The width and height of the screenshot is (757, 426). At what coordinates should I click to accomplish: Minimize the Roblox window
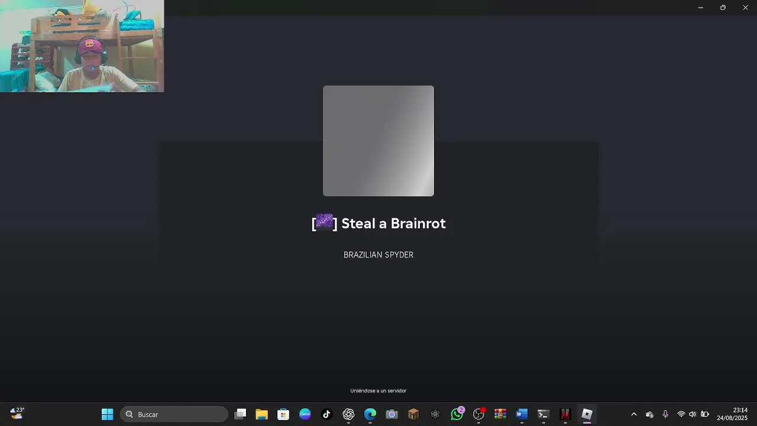pos(700,8)
